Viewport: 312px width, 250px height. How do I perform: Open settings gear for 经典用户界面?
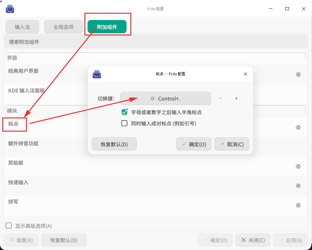(x=298, y=75)
